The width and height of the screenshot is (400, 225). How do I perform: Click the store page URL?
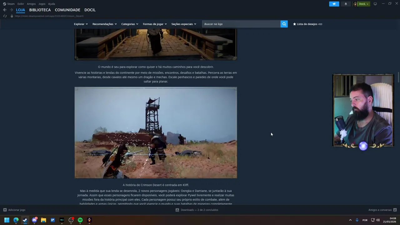pyautogui.click(x=49, y=16)
